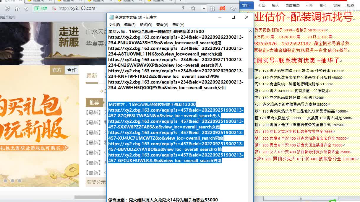This screenshot has height=202, width=360.
Task: Click the red game controller icon
Action: click(x=222, y=8)
